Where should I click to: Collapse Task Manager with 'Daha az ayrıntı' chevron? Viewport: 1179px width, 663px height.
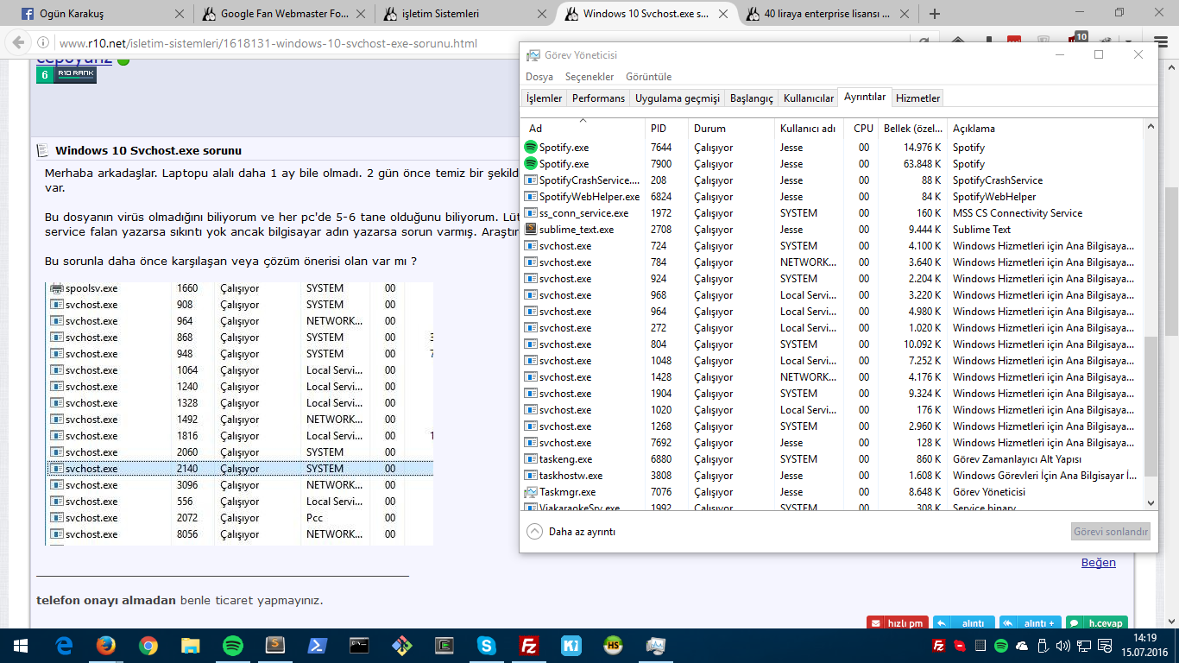(x=535, y=532)
